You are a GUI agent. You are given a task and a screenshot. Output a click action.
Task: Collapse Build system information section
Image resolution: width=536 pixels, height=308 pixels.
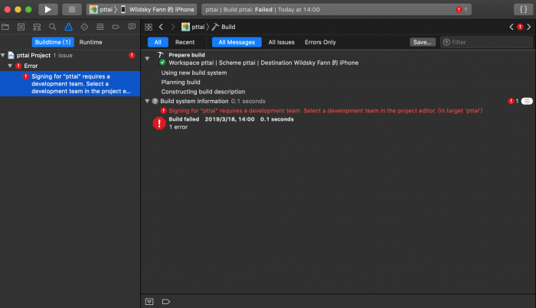click(147, 101)
